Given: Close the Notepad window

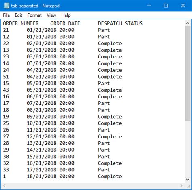Looking at the screenshot, I should pyautogui.click(x=183, y=6).
